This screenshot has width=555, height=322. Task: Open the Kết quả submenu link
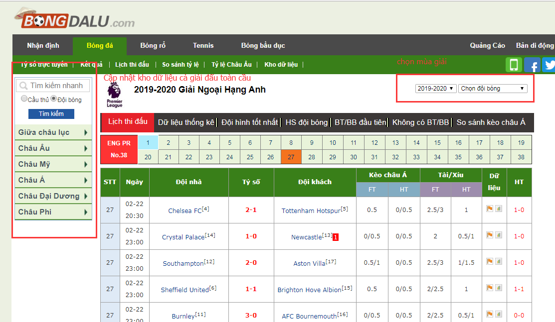(91, 64)
